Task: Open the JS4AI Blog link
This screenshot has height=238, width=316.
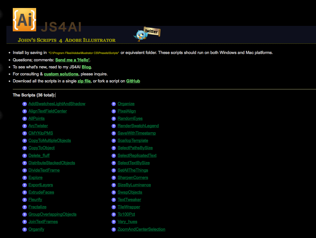Action: tap(86, 67)
